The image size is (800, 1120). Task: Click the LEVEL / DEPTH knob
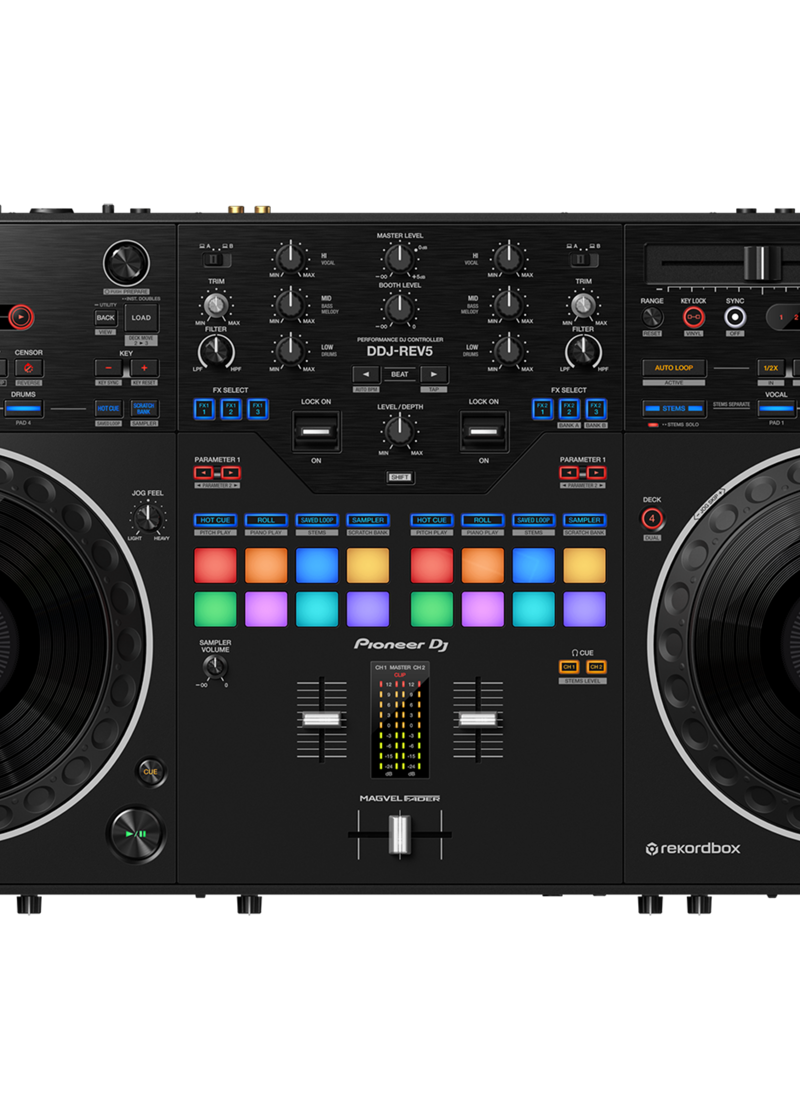(400, 430)
